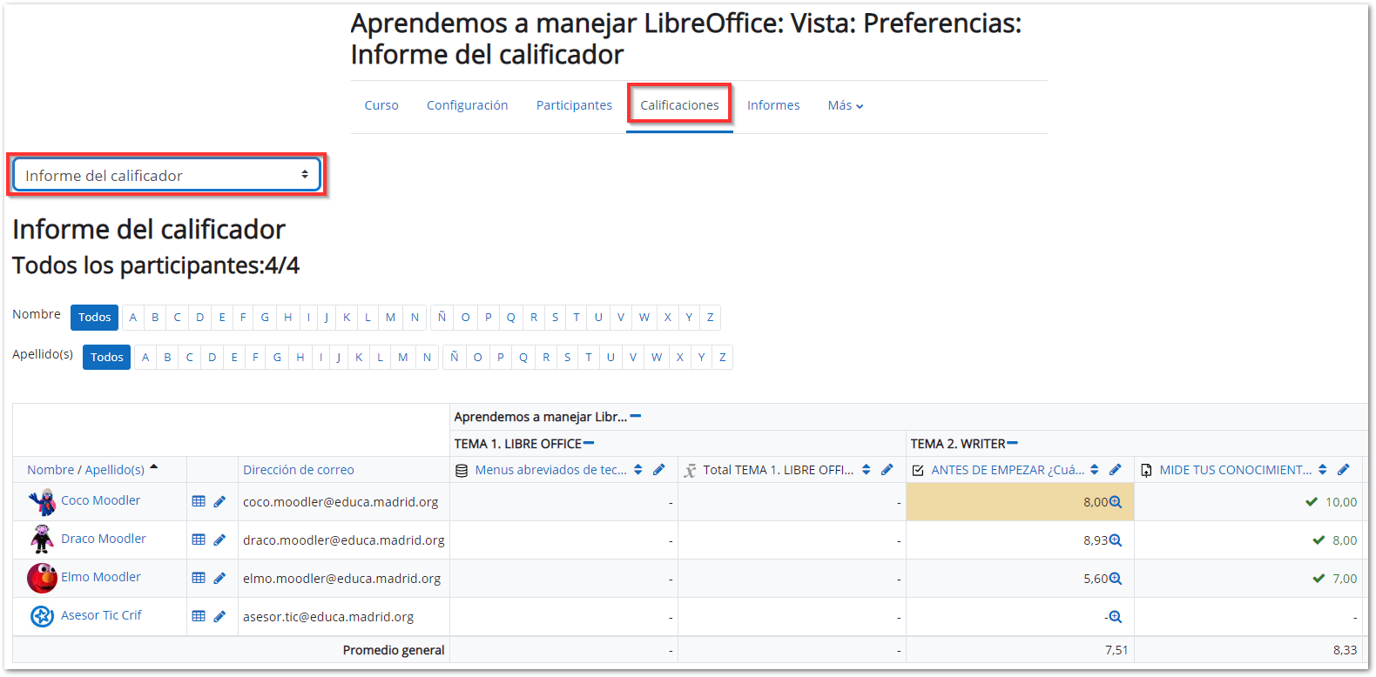Collapse the TEMA 1. LIBRE OFFICE category
Viewport: 1376px width, 677px height.
[589, 443]
